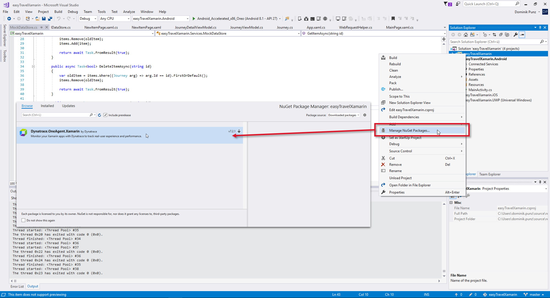Select Unload Project in context menu
The image size is (550, 298).
pos(422,178)
